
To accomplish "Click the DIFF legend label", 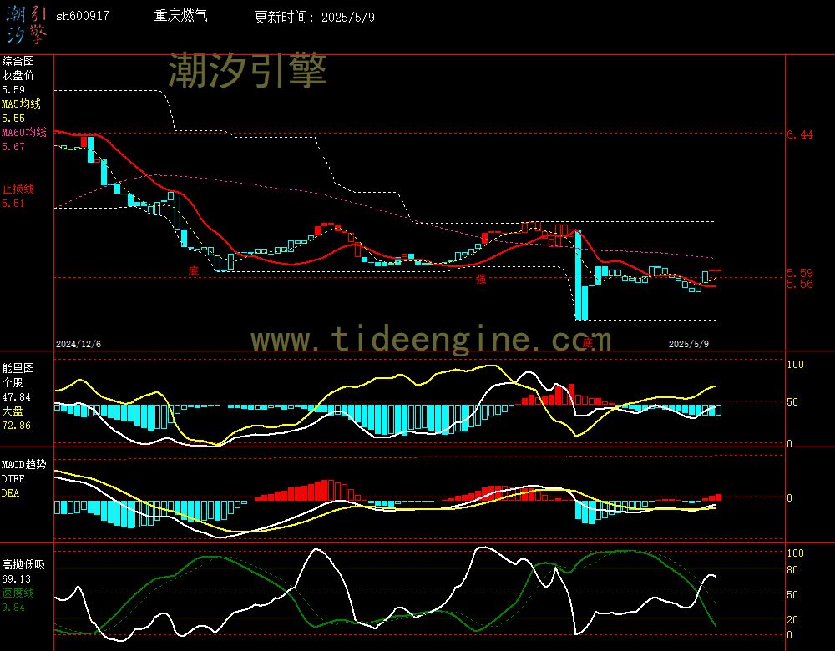I will point(13,478).
